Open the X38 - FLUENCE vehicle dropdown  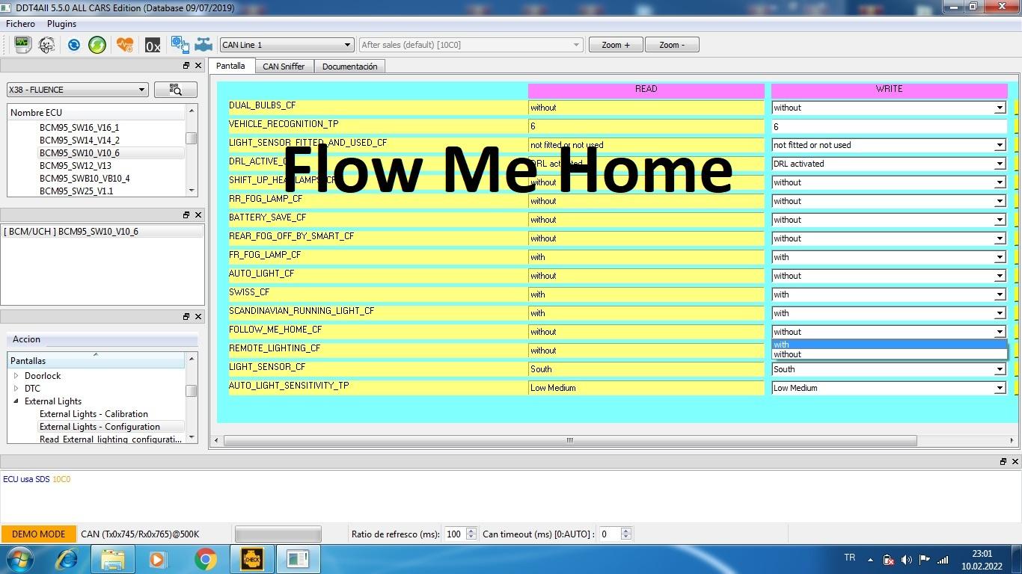(x=77, y=90)
